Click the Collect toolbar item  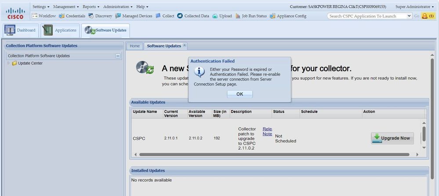[x=165, y=16]
